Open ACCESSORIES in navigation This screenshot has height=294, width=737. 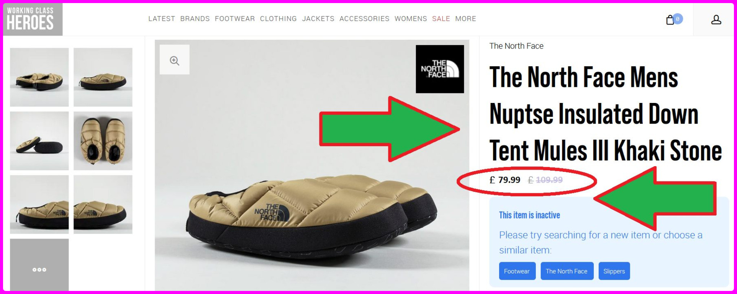pyautogui.click(x=364, y=19)
